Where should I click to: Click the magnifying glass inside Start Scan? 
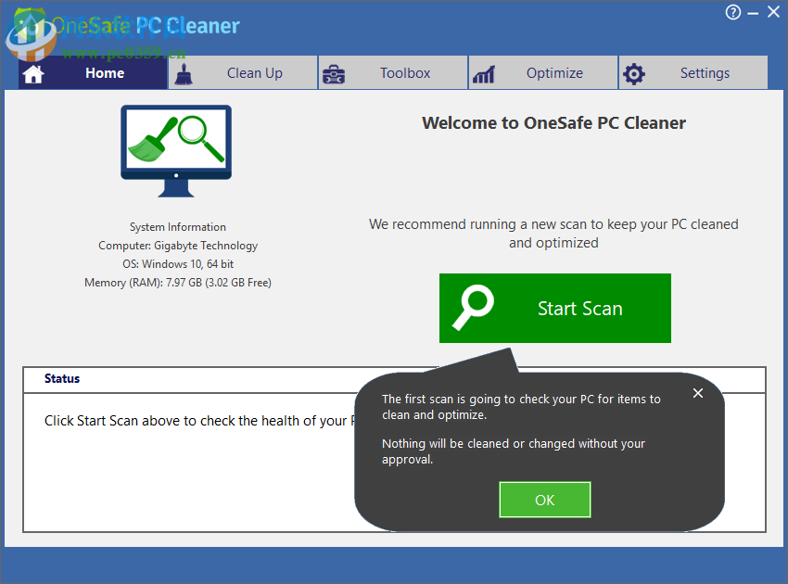[473, 307]
